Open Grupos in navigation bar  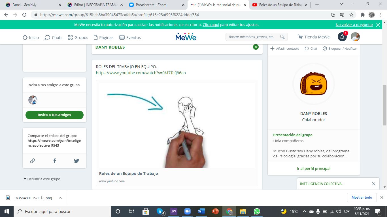78,37
